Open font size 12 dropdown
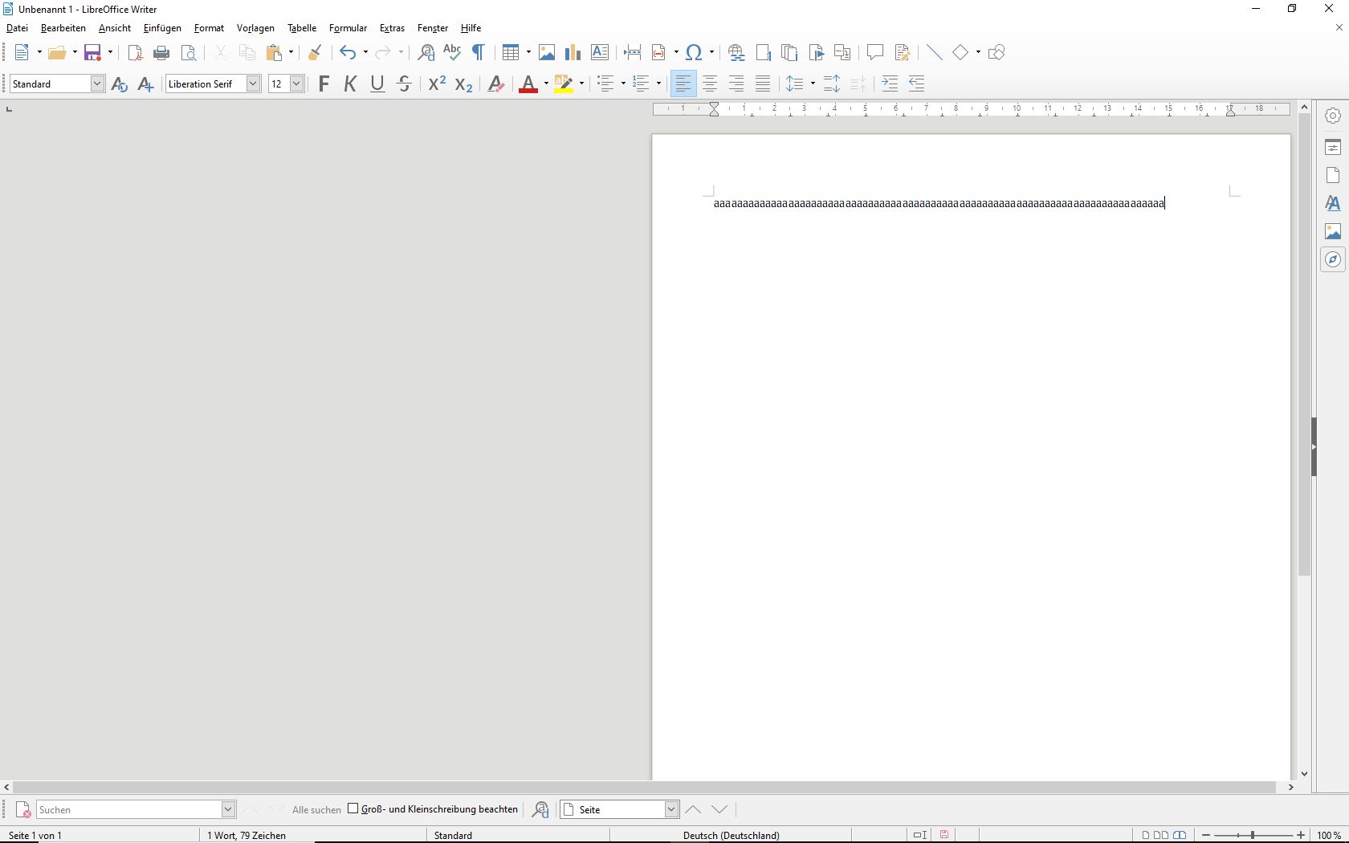Image resolution: width=1349 pixels, height=843 pixels. (x=296, y=83)
